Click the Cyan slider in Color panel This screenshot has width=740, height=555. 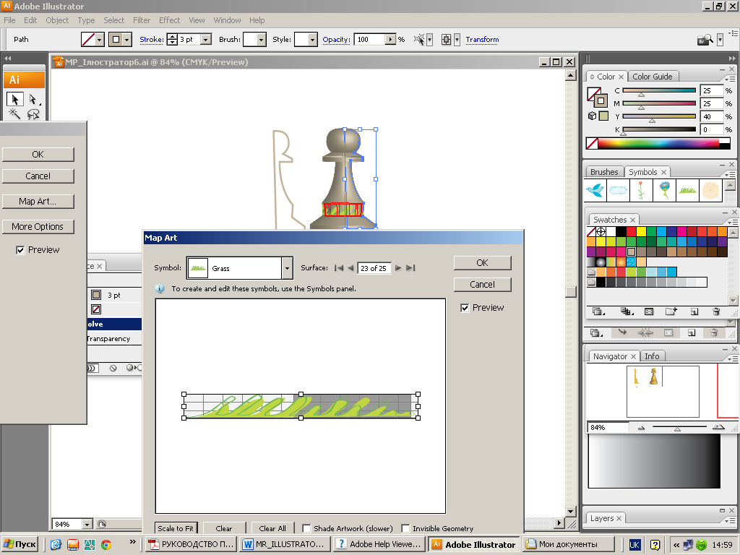click(659, 90)
